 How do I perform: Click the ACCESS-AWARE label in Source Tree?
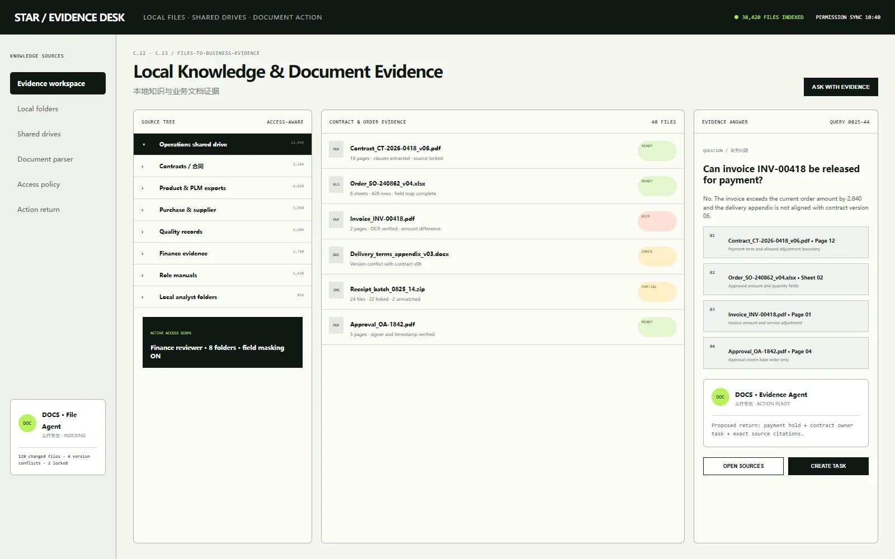[285, 122]
